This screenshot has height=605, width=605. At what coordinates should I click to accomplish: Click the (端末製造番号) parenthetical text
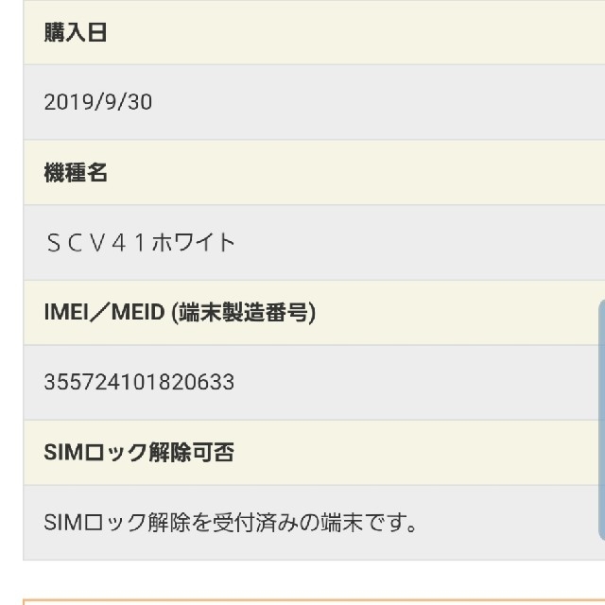pyautogui.click(x=243, y=312)
